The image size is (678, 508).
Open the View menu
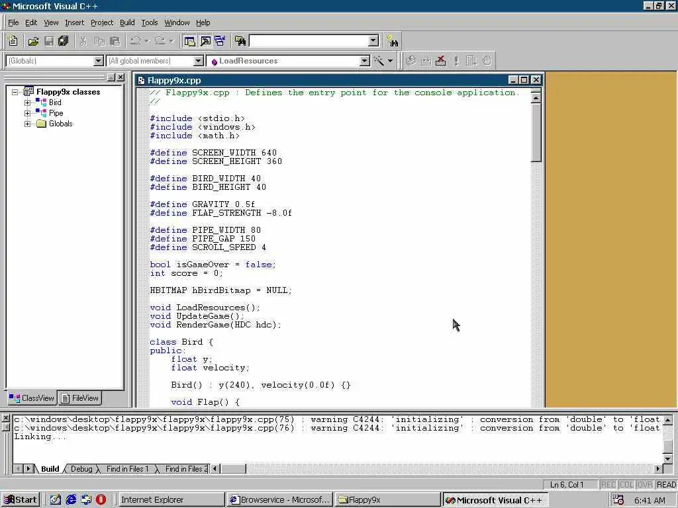[51, 22]
